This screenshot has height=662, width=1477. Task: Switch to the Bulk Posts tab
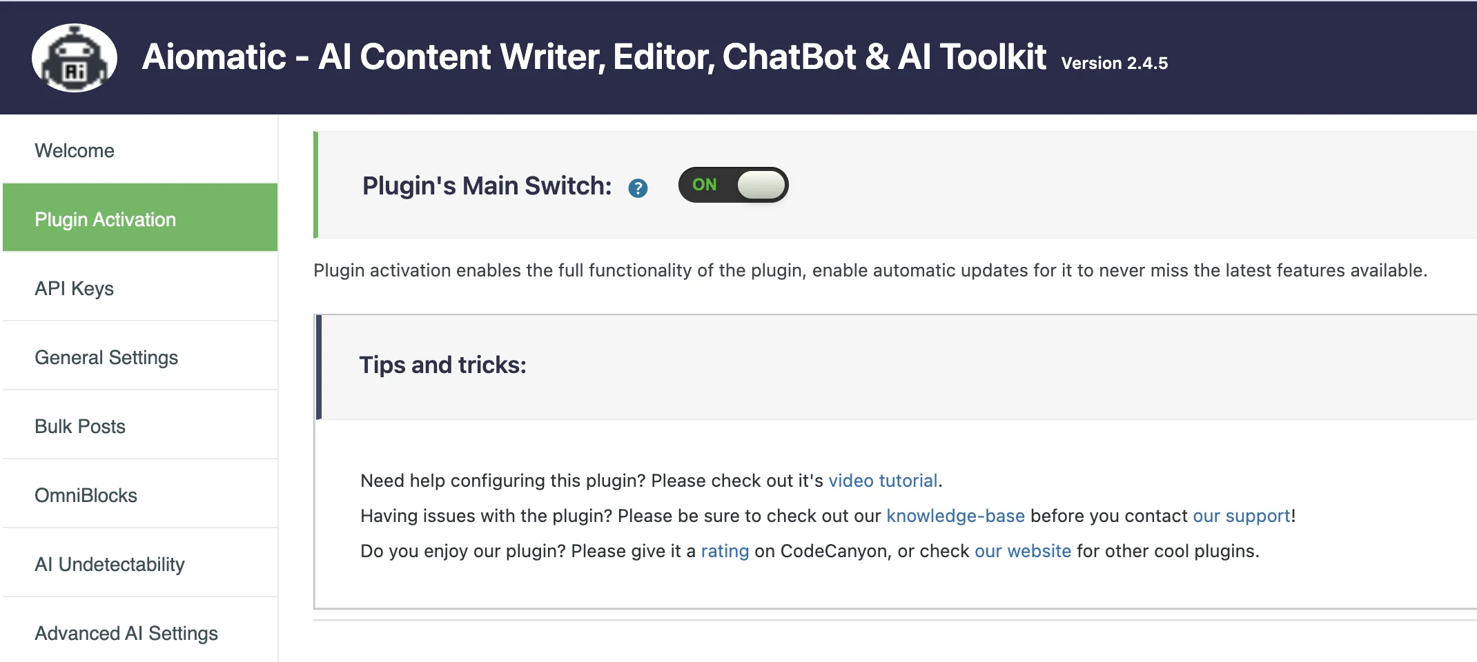(x=140, y=426)
